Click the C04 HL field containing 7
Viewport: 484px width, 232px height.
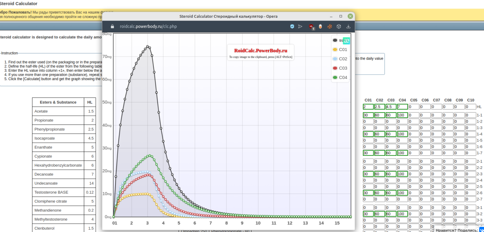(x=402, y=107)
